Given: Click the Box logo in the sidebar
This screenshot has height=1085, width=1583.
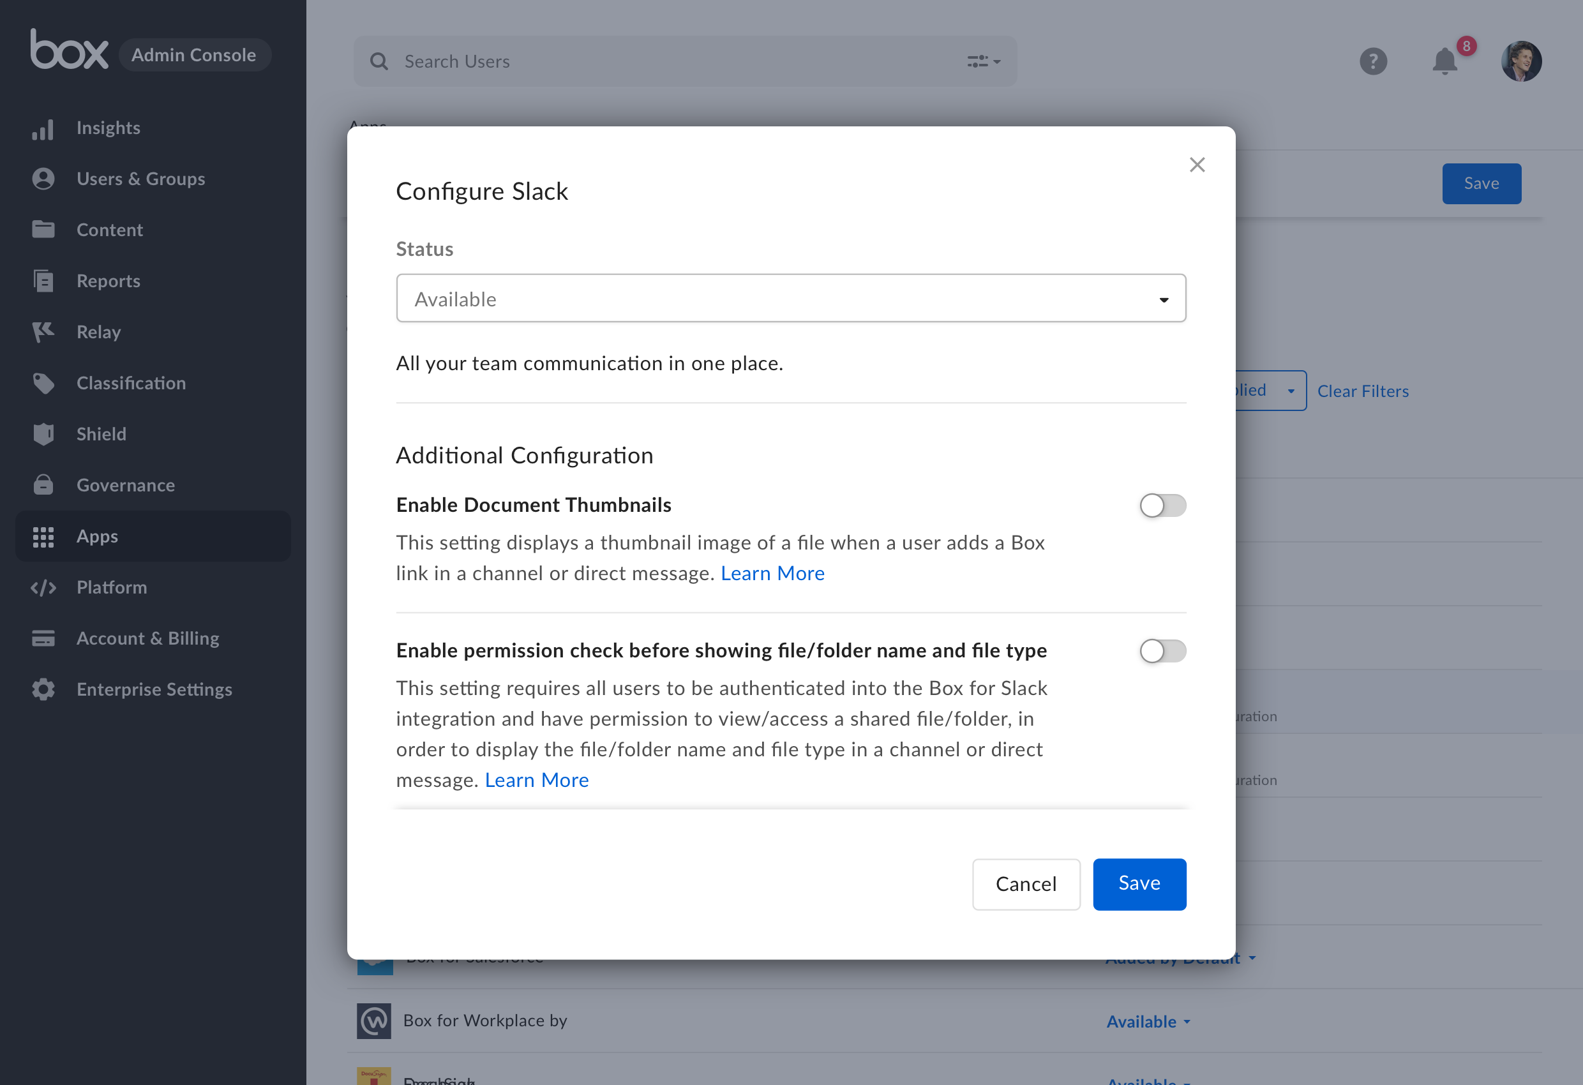Looking at the screenshot, I should pos(69,49).
